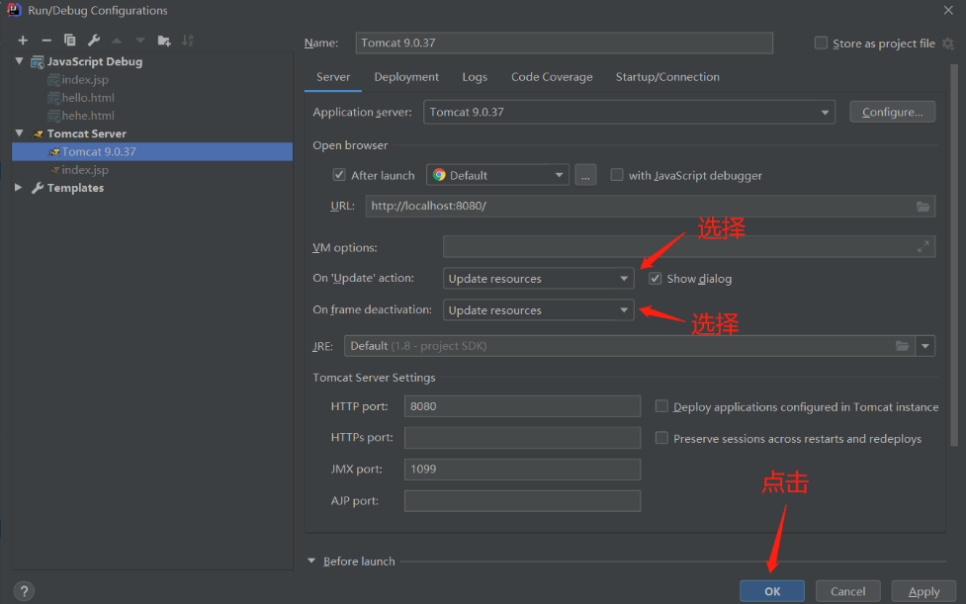
Task: Click the settings panel vertical scrollbar
Action: coord(954,255)
